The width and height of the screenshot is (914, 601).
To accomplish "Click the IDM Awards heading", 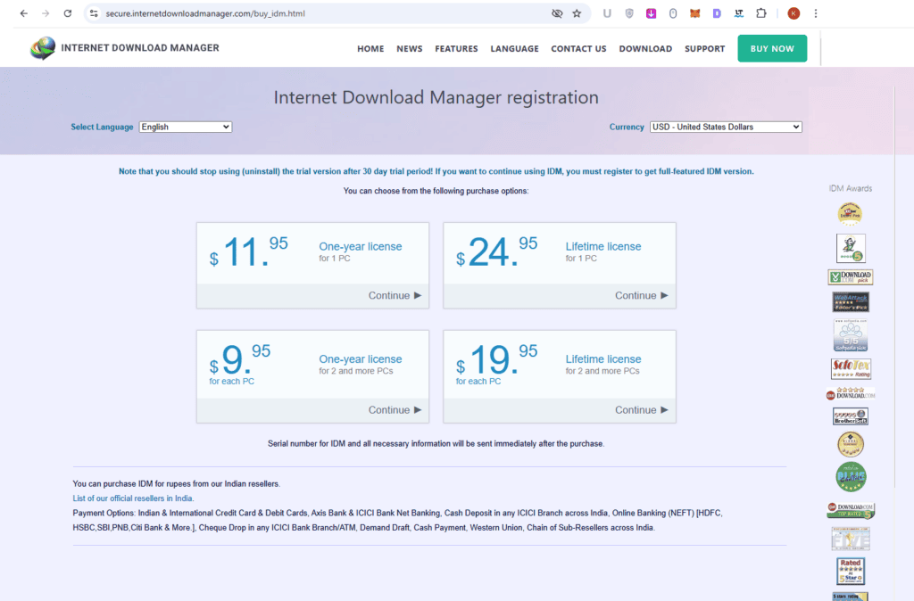I will 851,189.
